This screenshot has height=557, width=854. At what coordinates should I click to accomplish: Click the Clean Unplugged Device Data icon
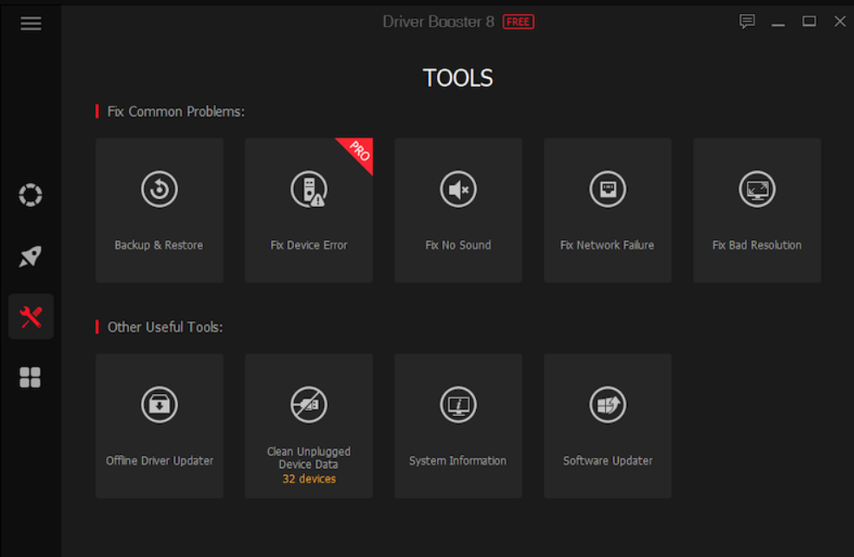(309, 405)
